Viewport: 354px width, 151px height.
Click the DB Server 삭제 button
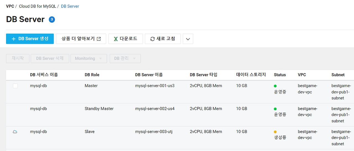tap(50, 58)
